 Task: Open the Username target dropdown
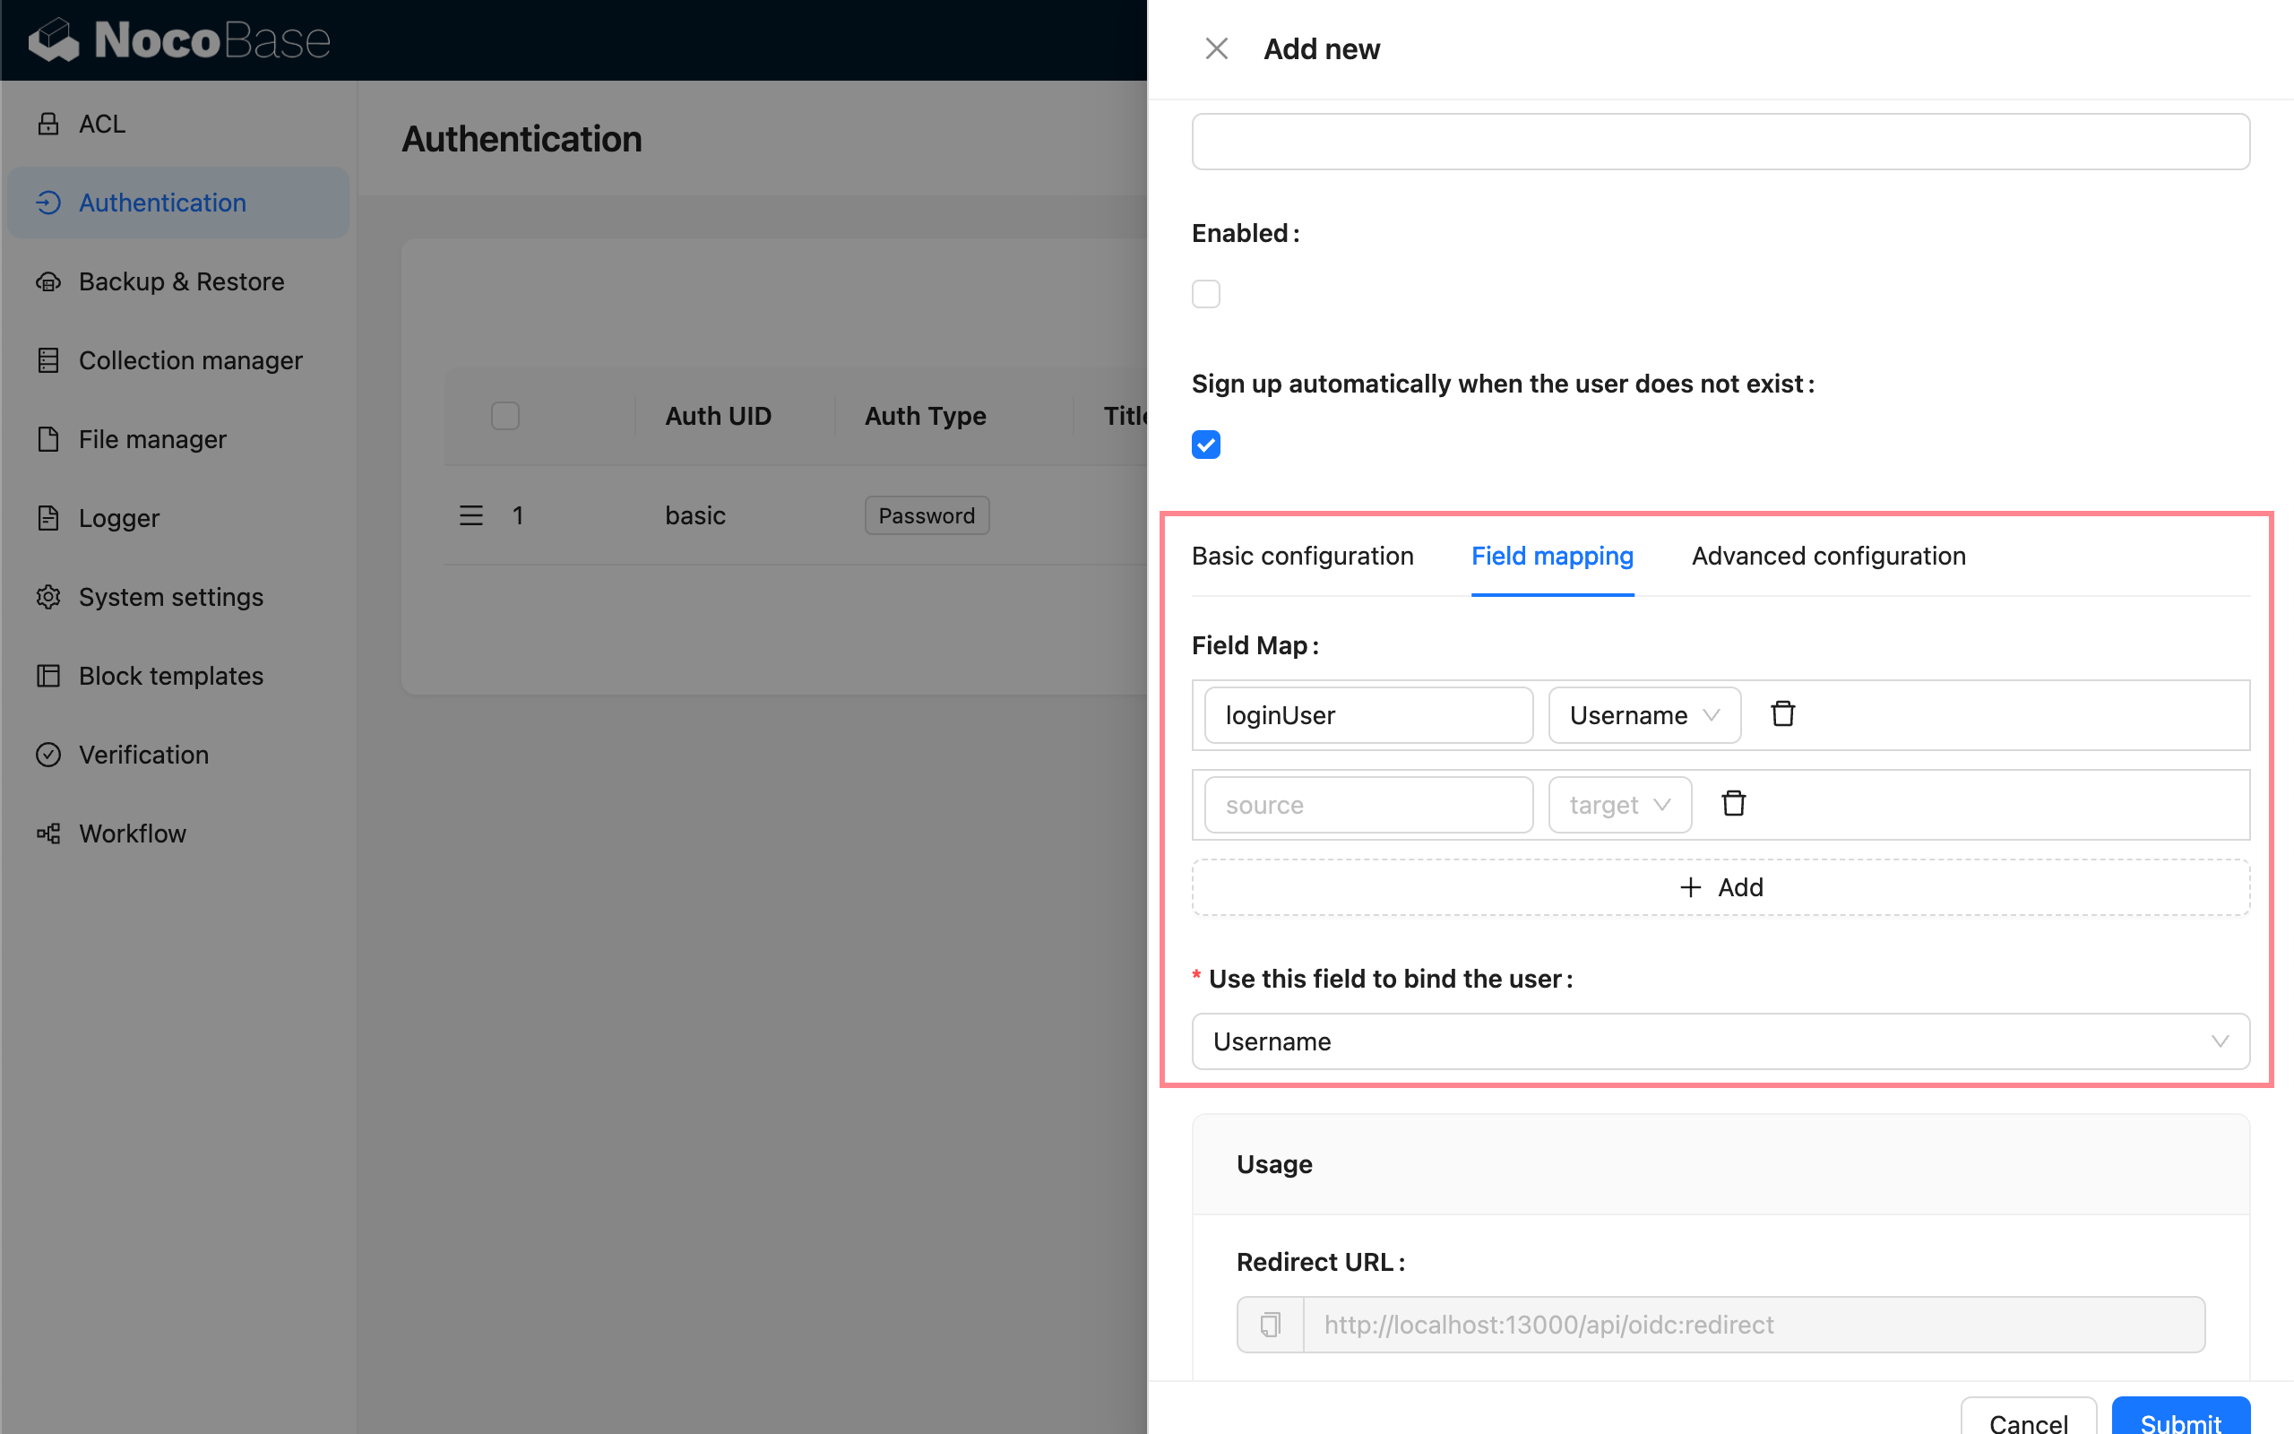(1643, 715)
